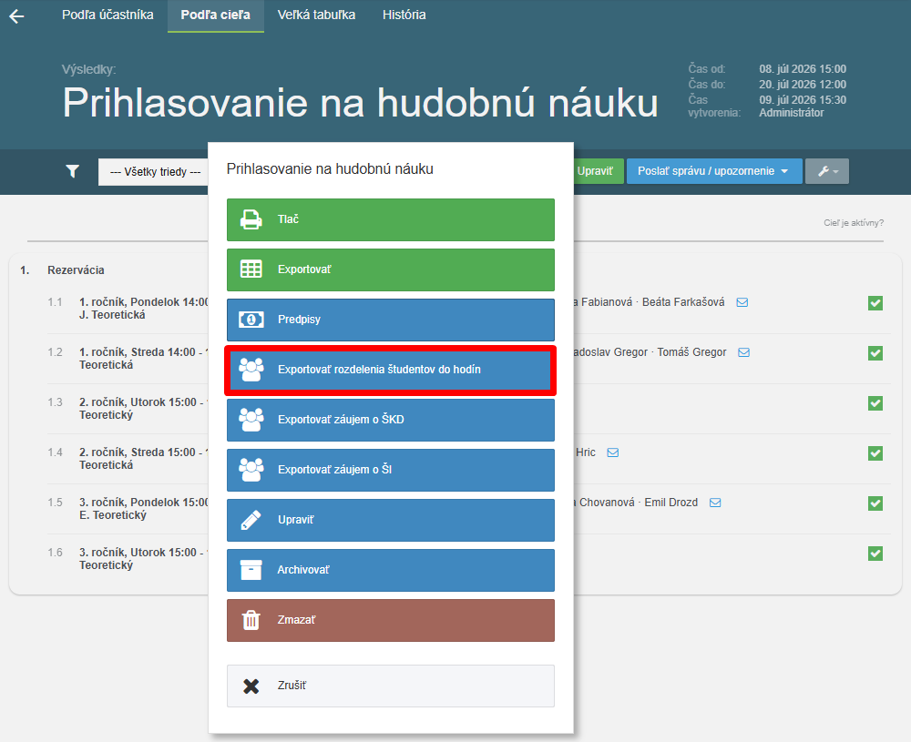Screen dimensions: 911x742
Task: Click envelope icon after Tomáš Gregor
Action: click(743, 352)
